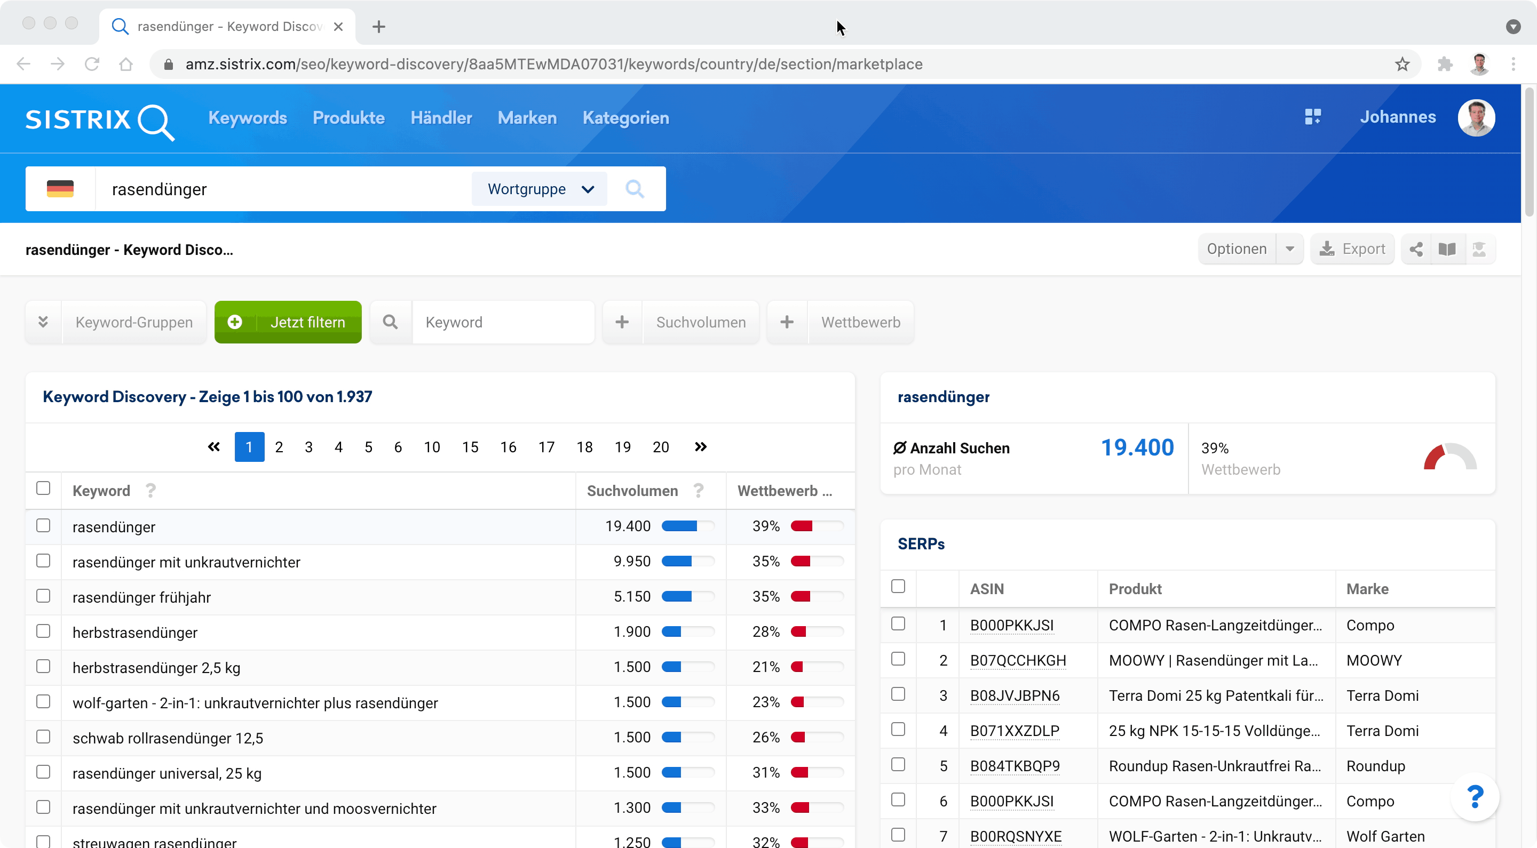
Task: Click the magnifier search icon beside Wortgruppe
Action: point(634,189)
